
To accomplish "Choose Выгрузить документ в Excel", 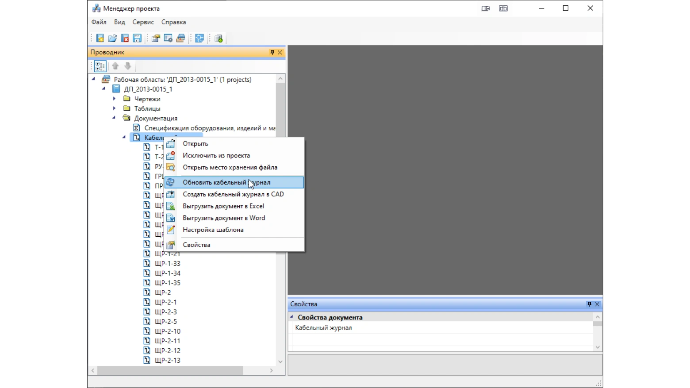I will [x=234, y=206].
